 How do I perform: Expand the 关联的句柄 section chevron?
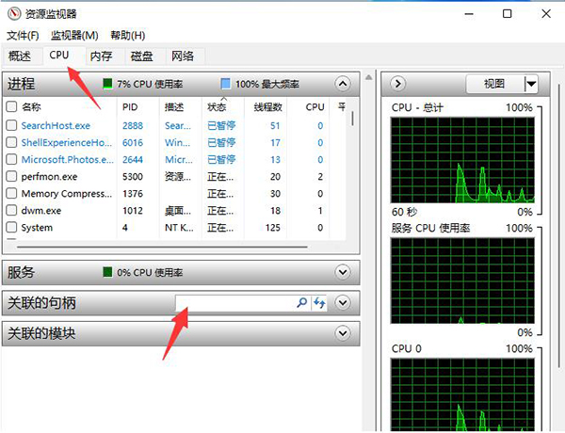point(343,302)
